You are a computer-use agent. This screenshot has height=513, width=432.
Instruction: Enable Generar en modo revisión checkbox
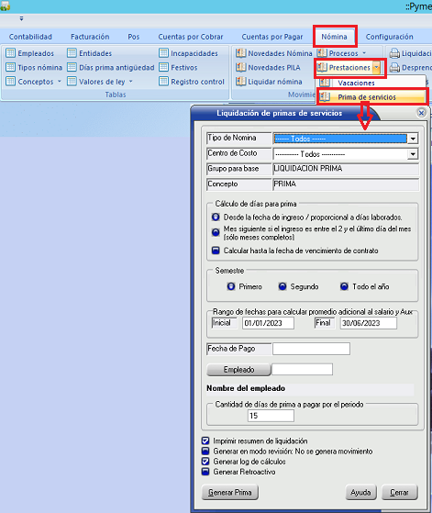205,451
